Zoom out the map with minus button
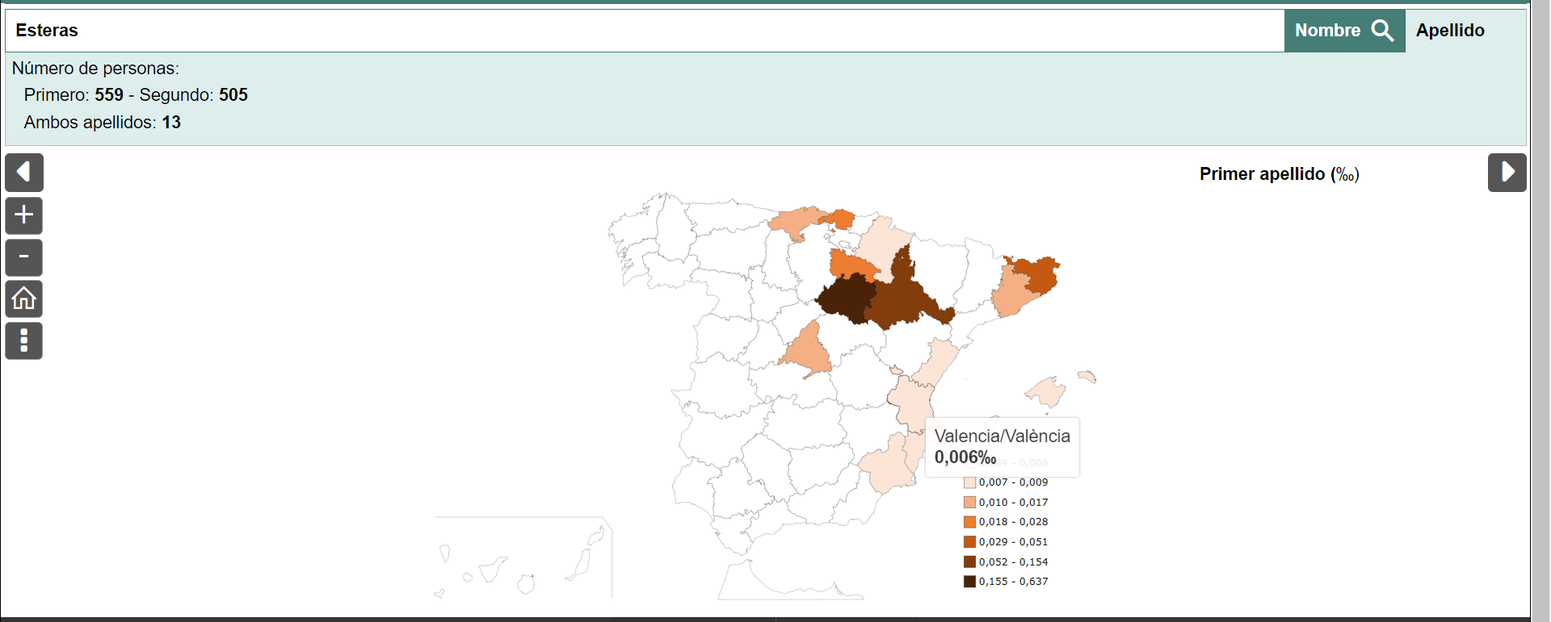The image size is (1551, 622). click(x=24, y=257)
